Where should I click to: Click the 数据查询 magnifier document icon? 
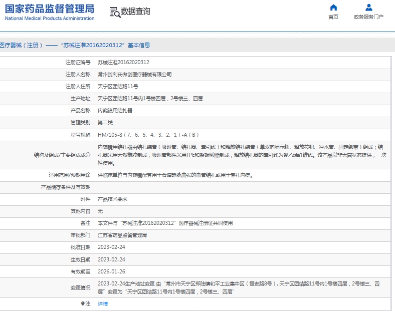115,12
